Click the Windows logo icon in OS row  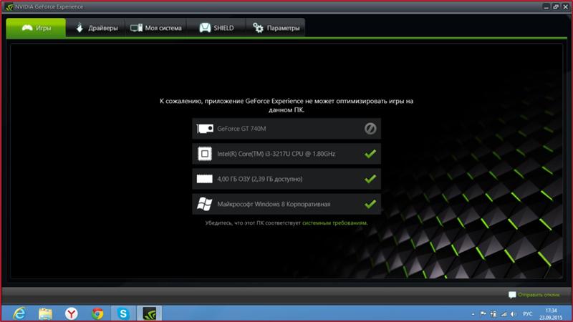pyautogui.click(x=205, y=204)
